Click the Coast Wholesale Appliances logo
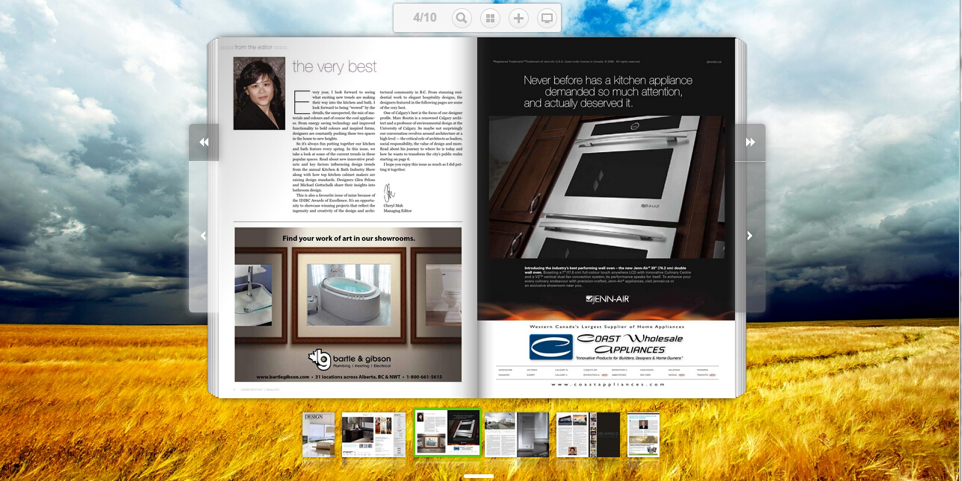The height and width of the screenshot is (481, 962). [x=606, y=346]
